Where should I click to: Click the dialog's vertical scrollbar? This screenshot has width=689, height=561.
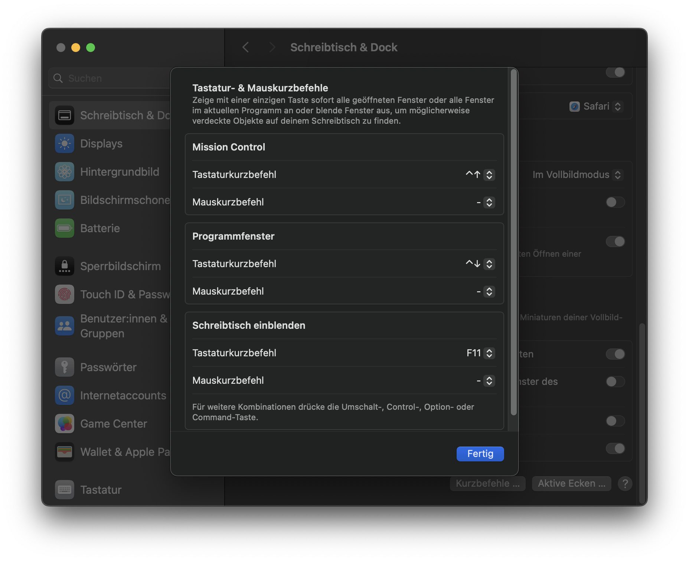point(513,241)
